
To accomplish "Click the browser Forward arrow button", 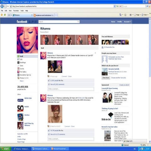I will tap(5, 6).
